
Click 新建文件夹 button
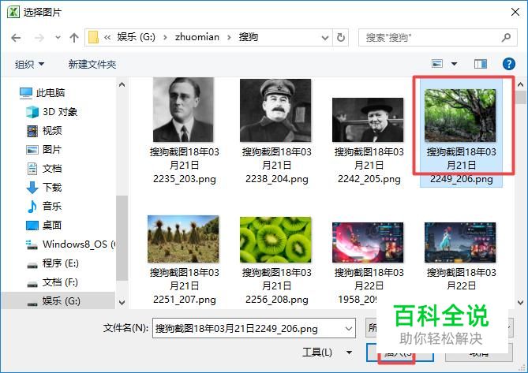tap(92, 64)
